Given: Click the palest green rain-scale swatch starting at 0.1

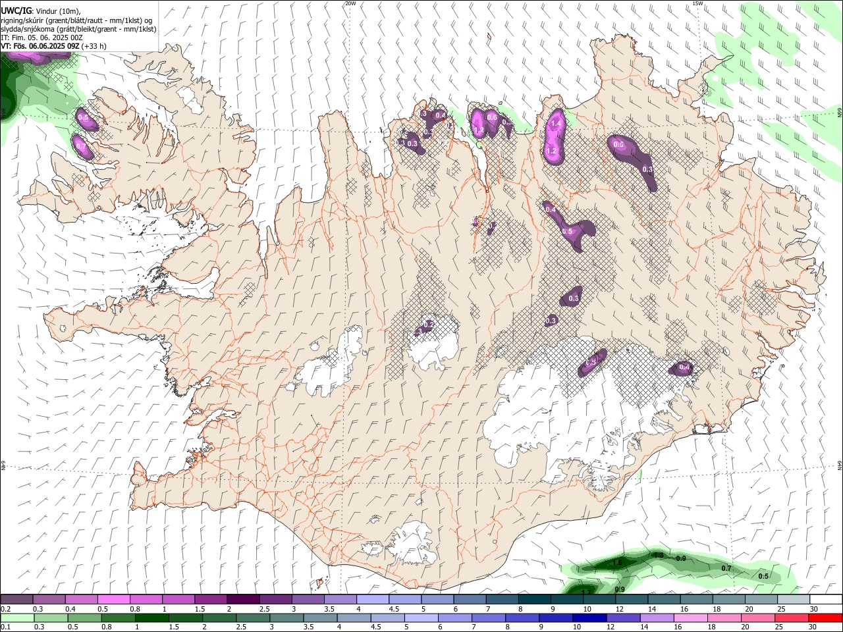Looking at the screenshot, I should 17,618.
